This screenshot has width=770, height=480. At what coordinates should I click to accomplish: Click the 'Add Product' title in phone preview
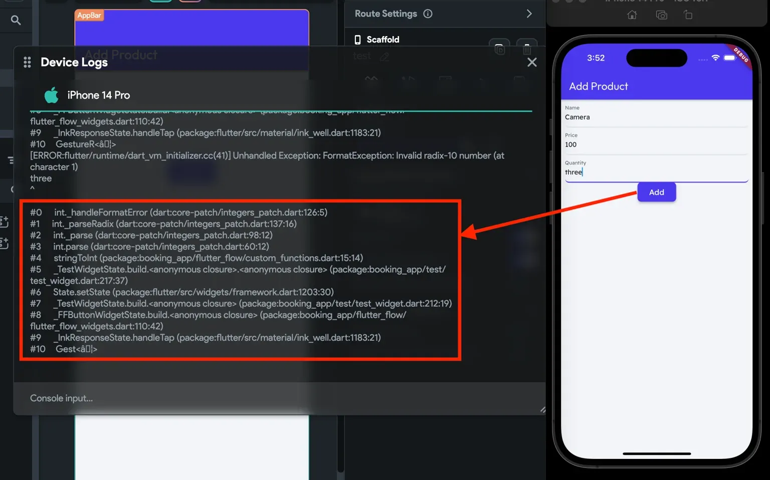coord(599,86)
